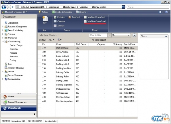The width and height of the screenshot is (171, 124).
Task: Select the Painting Robot row
Action: 87,77
